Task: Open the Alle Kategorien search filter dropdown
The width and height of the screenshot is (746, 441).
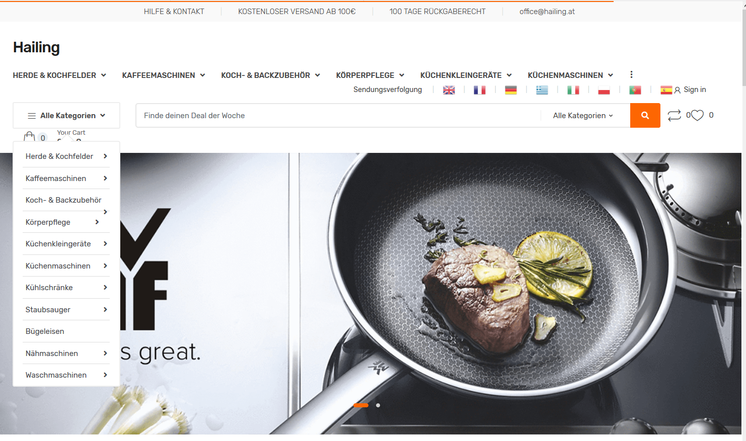Action: (583, 116)
